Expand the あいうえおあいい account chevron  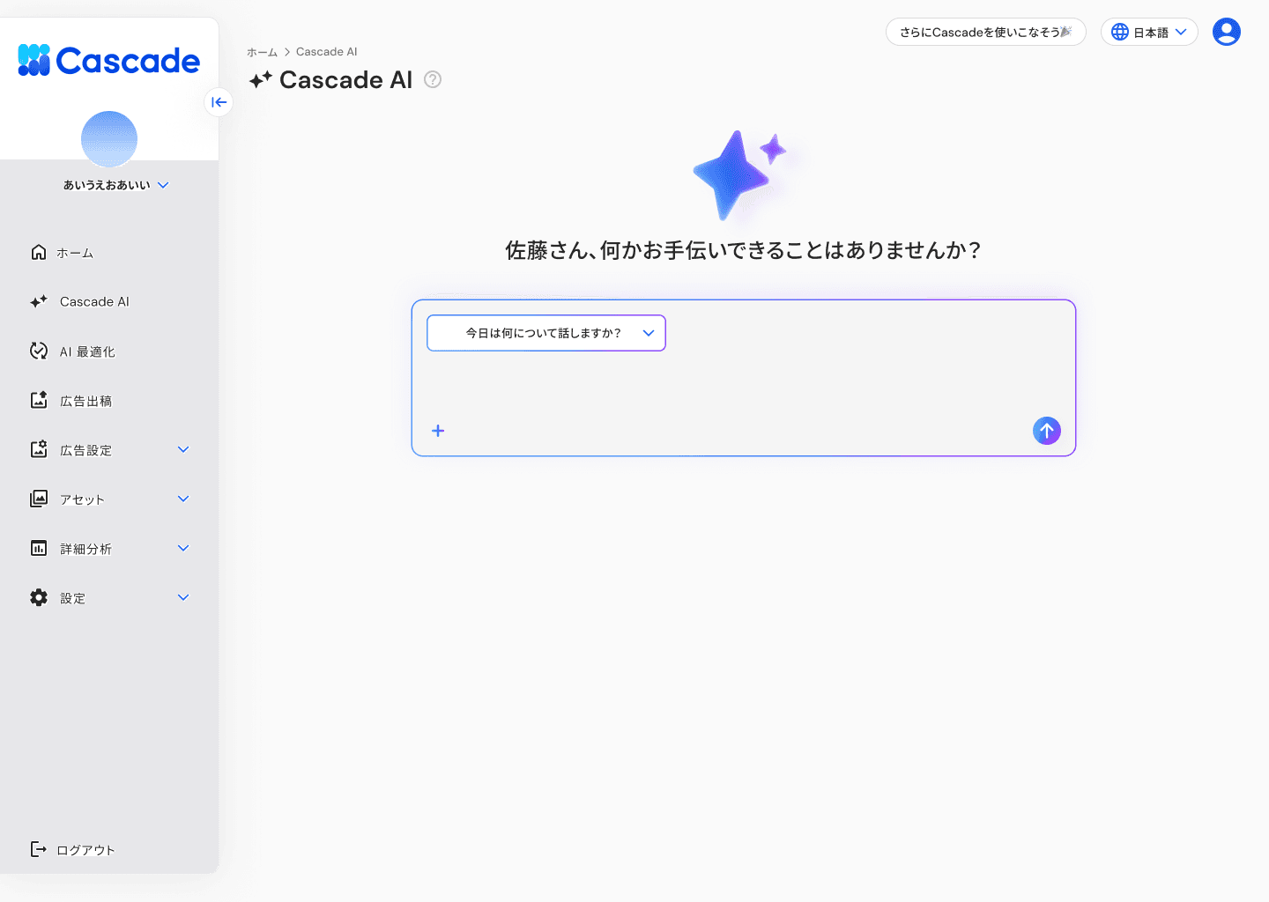click(164, 185)
